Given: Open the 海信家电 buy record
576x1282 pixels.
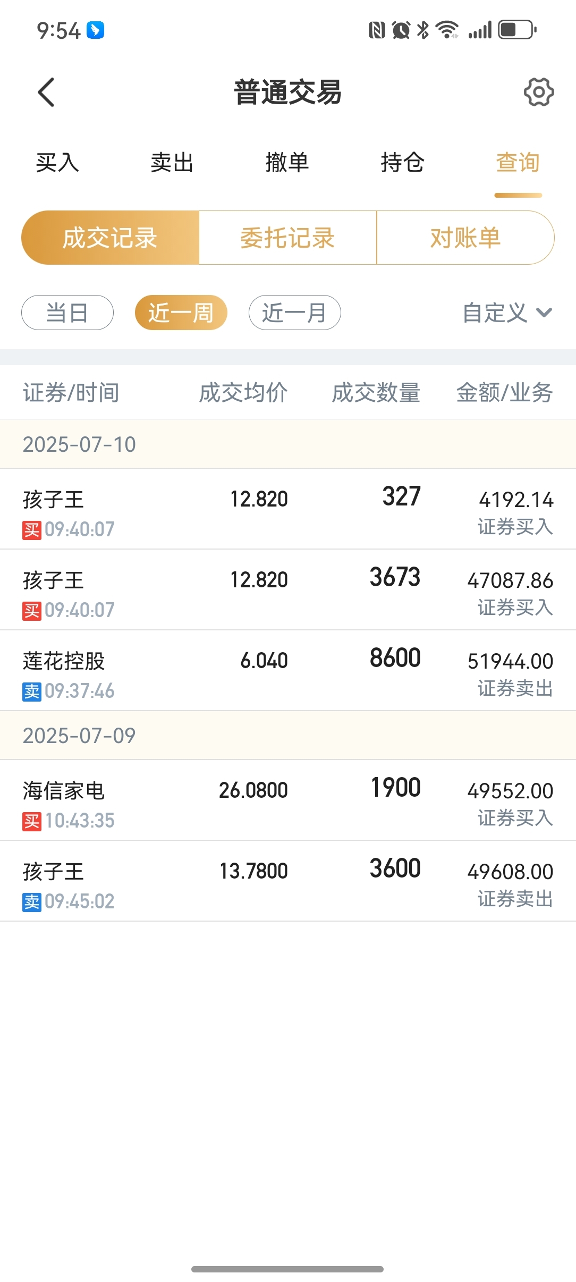Looking at the screenshot, I should tap(288, 800).
